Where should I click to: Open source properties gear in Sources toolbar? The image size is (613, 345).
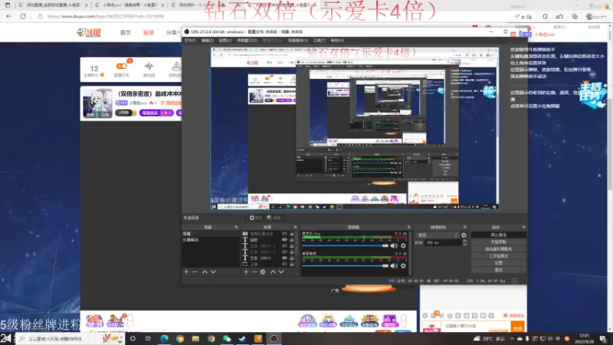point(263,272)
